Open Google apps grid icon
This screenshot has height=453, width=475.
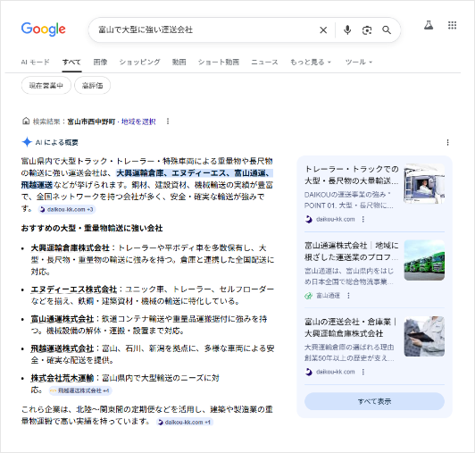(452, 25)
